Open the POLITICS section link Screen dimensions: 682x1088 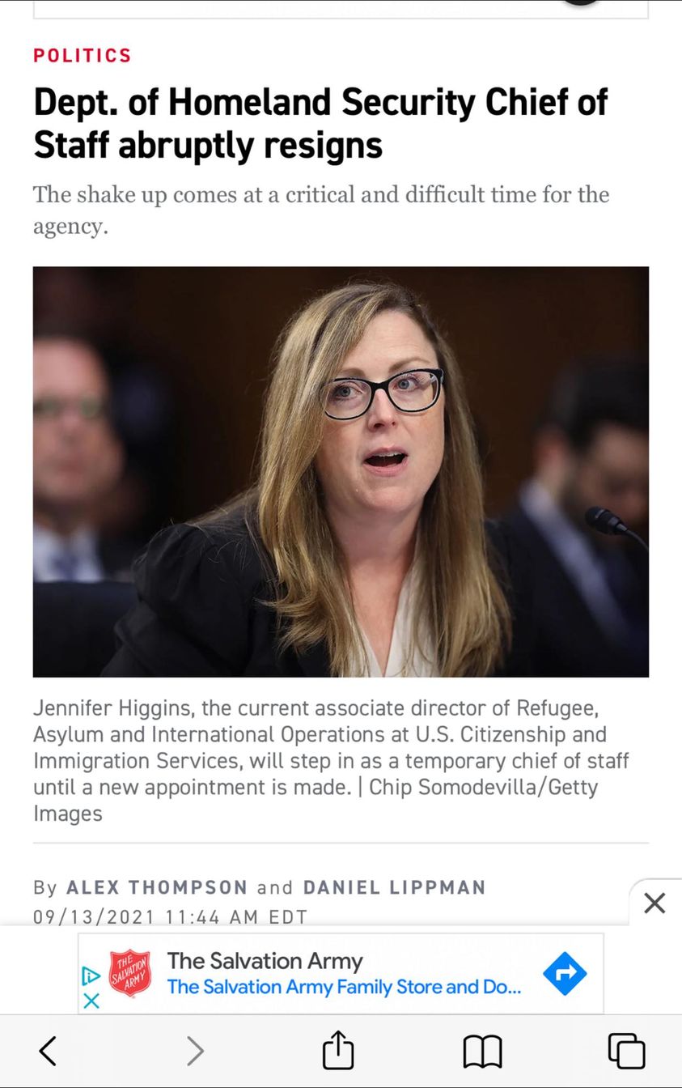tap(83, 55)
